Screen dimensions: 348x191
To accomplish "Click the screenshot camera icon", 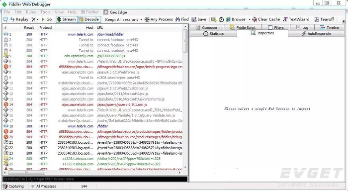I will tap(214, 19).
